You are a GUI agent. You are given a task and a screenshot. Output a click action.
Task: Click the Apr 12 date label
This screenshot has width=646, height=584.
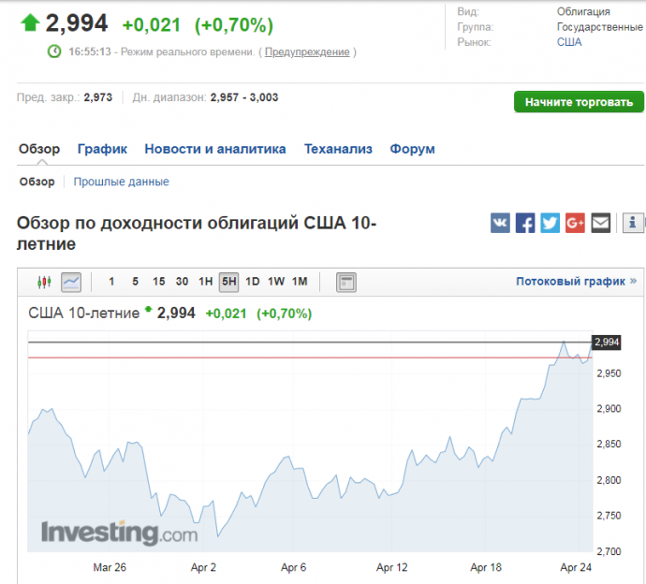pos(391,567)
